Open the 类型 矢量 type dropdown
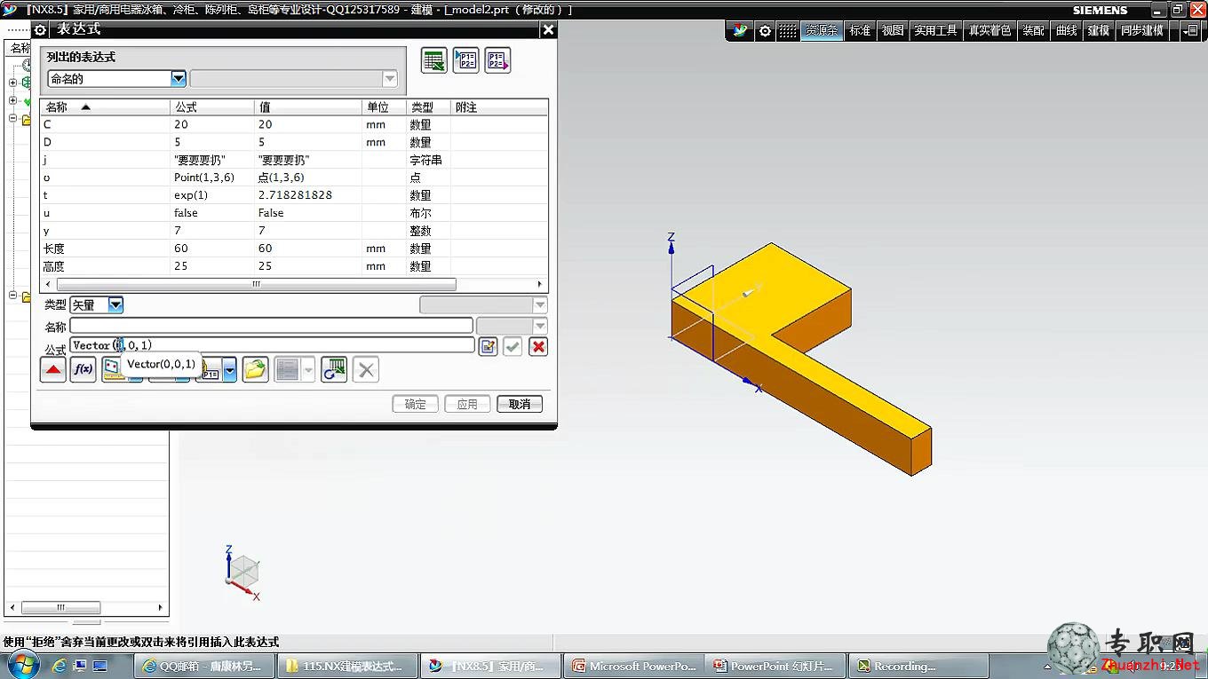 [x=115, y=304]
